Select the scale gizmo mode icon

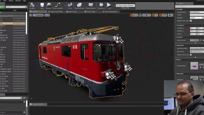coord(137,15)
